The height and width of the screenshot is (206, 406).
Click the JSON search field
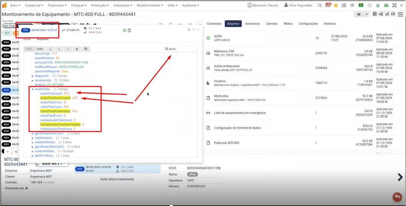(x=181, y=49)
